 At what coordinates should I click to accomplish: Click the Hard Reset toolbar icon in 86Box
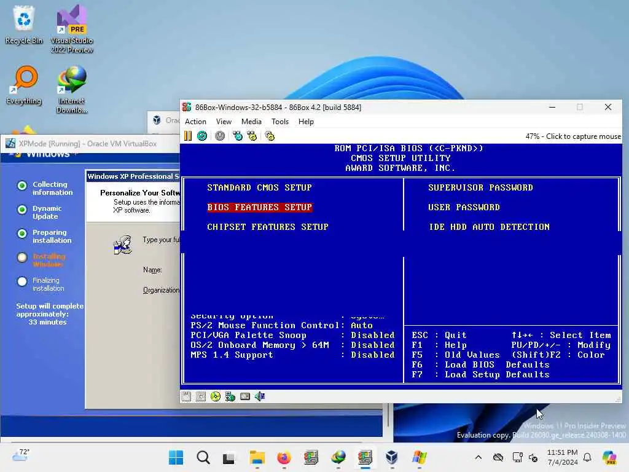point(202,136)
